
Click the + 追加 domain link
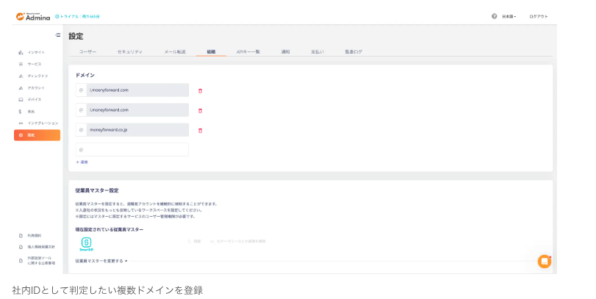(82, 162)
